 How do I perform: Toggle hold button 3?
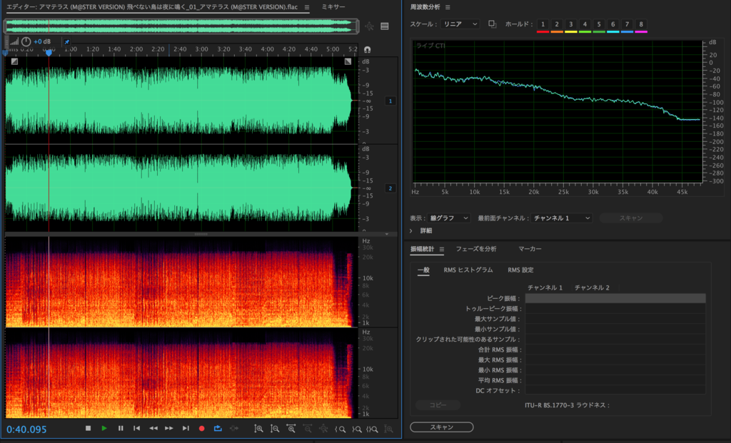click(570, 24)
